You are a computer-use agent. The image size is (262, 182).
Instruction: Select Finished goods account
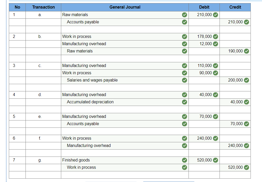tap(125, 160)
